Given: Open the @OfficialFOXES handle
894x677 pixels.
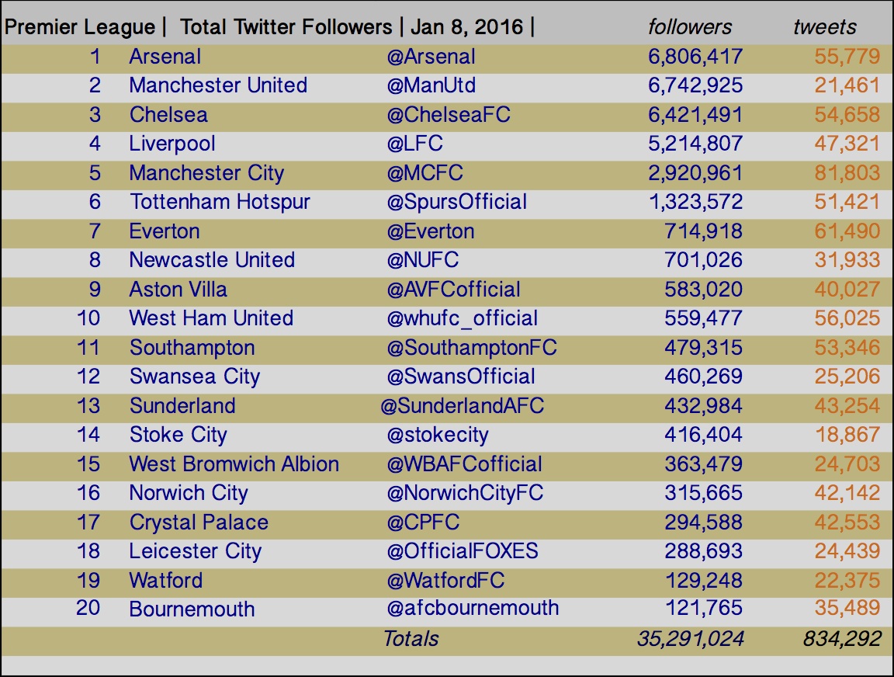Looking at the screenshot, I should [463, 550].
